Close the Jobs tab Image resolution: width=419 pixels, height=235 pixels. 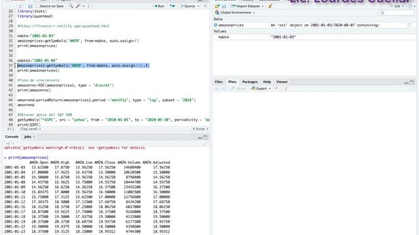point(34,137)
